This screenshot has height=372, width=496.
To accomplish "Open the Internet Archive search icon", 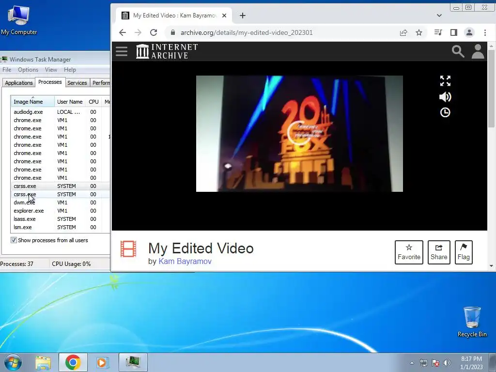I will point(458,51).
